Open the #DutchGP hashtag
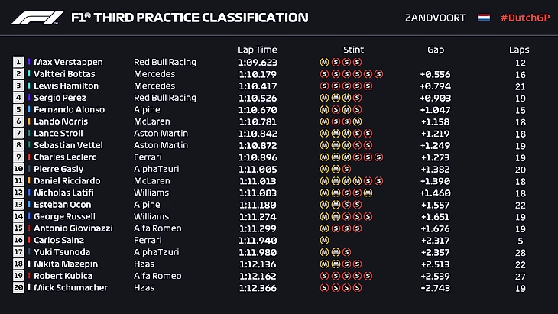The height and width of the screenshot is (314, 558). pos(522,18)
